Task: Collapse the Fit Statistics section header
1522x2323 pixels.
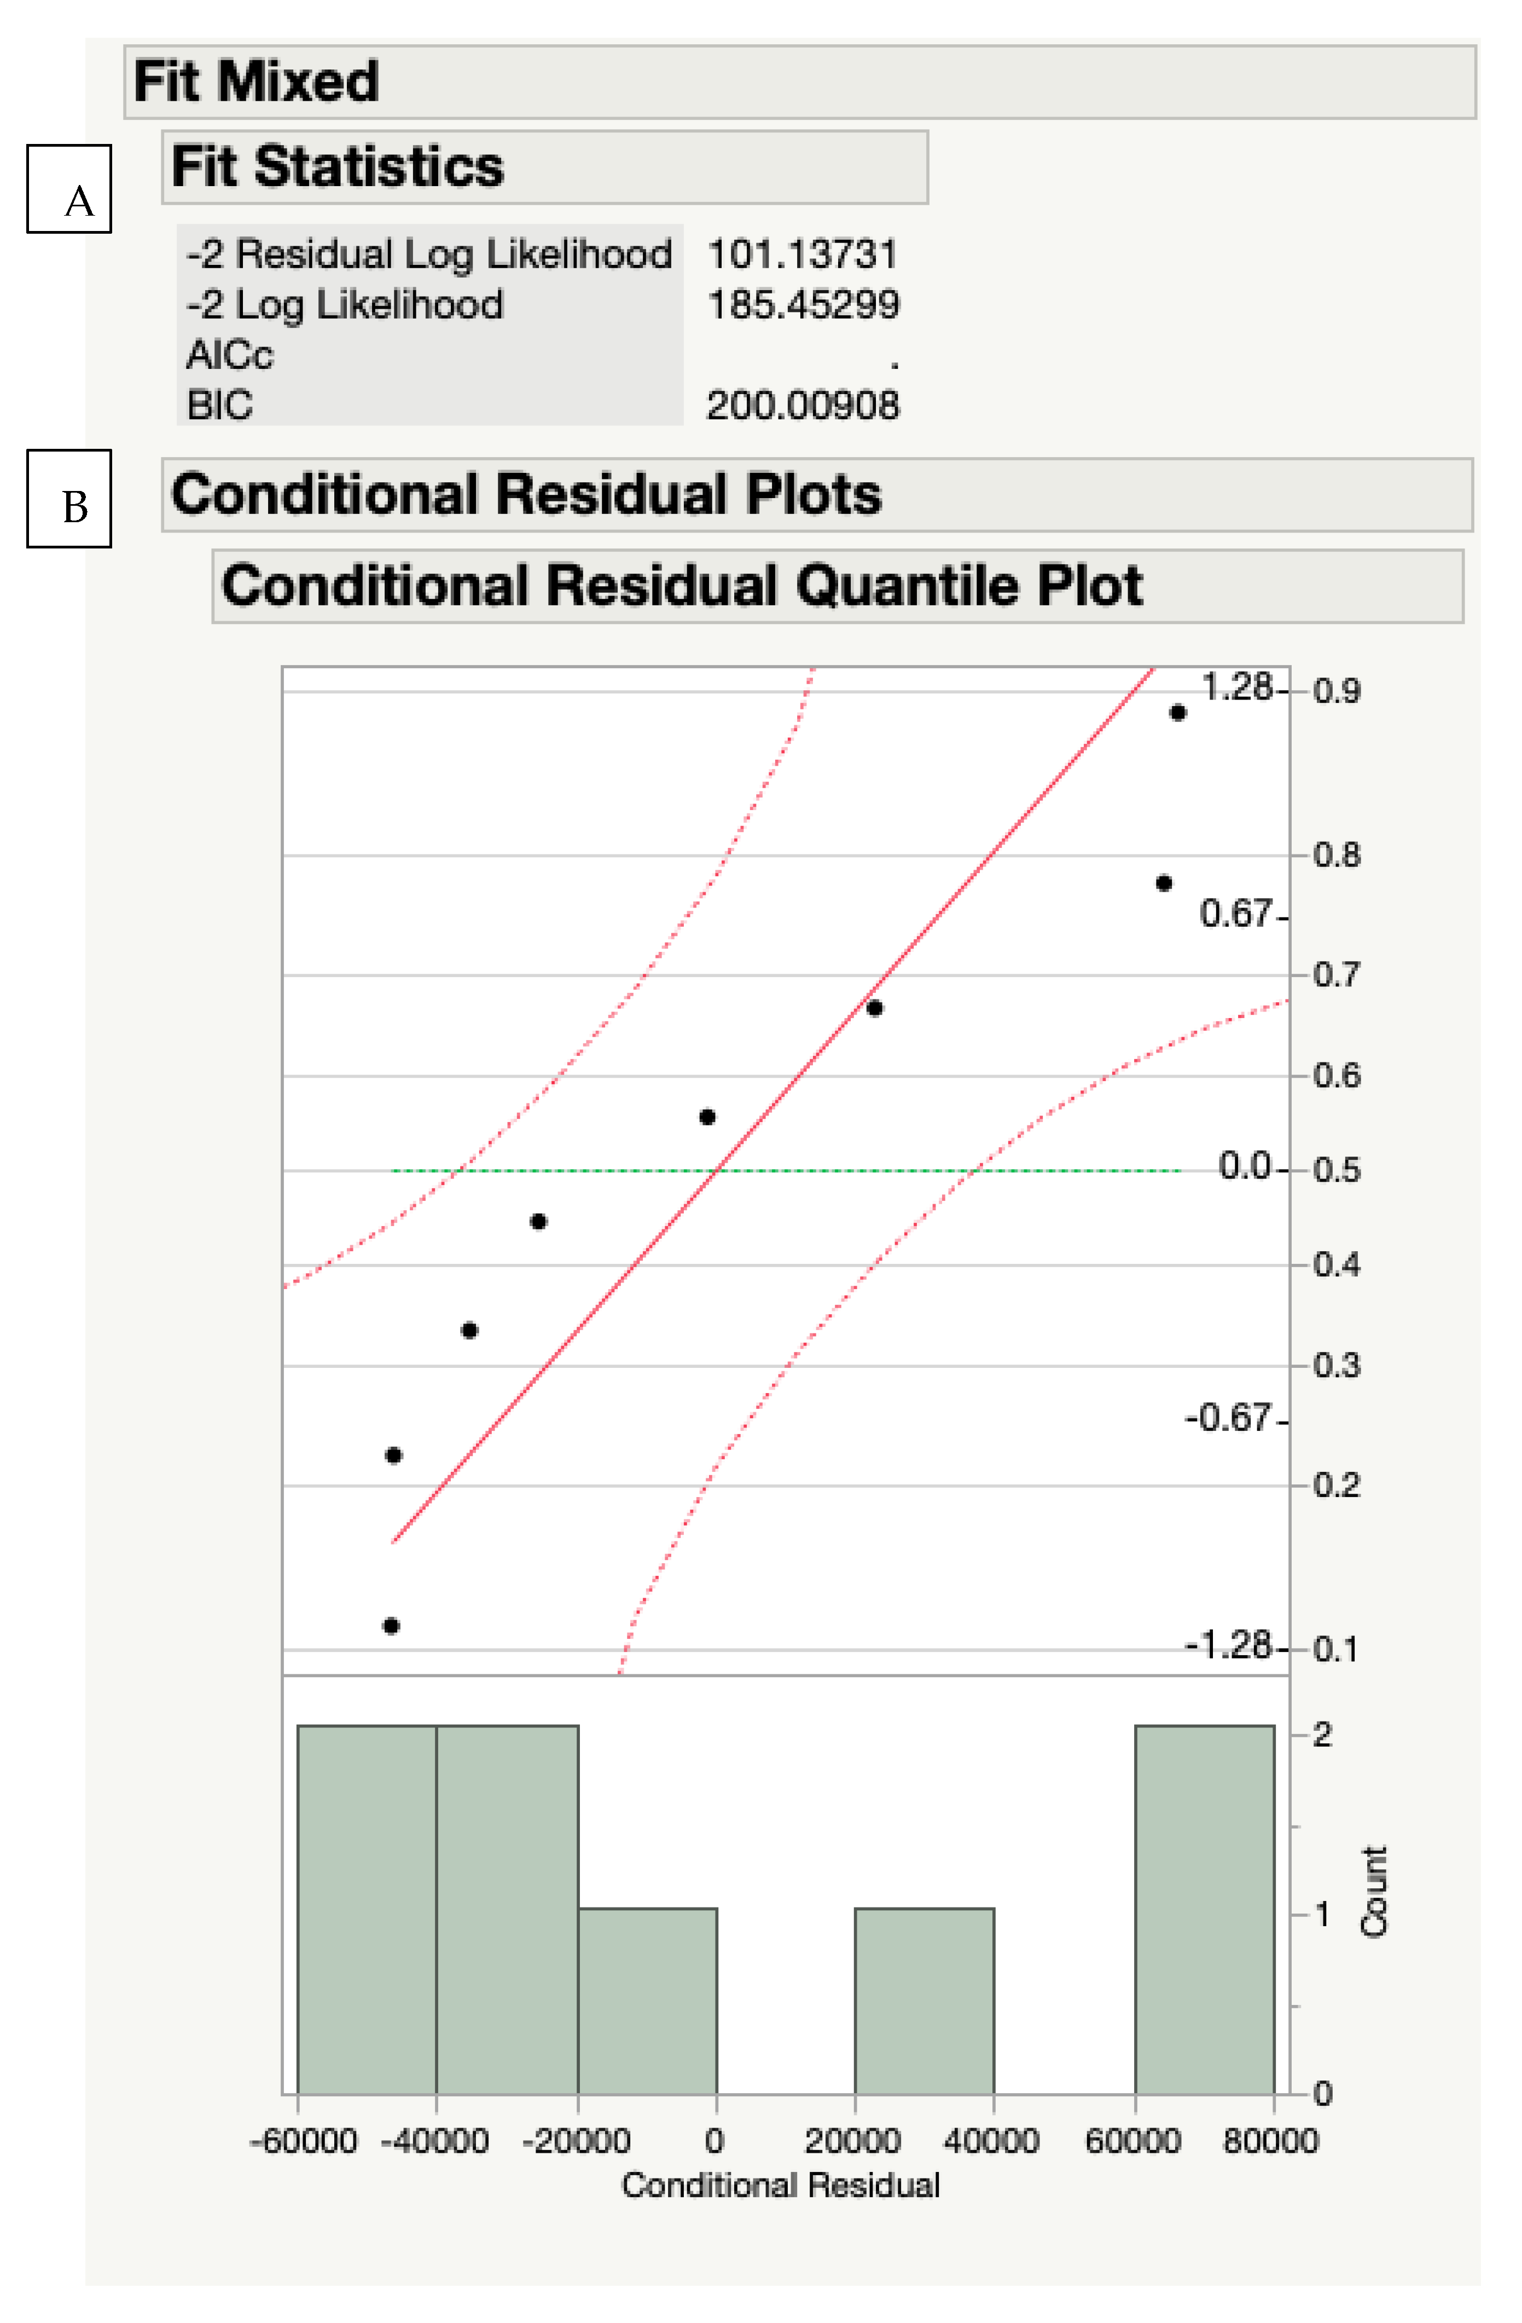Action: (338, 167)
